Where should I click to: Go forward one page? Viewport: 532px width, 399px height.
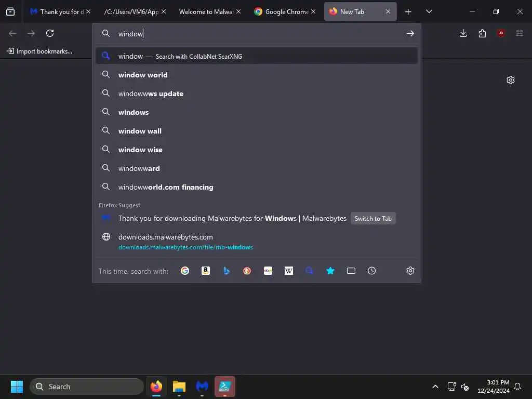[31, 33]
